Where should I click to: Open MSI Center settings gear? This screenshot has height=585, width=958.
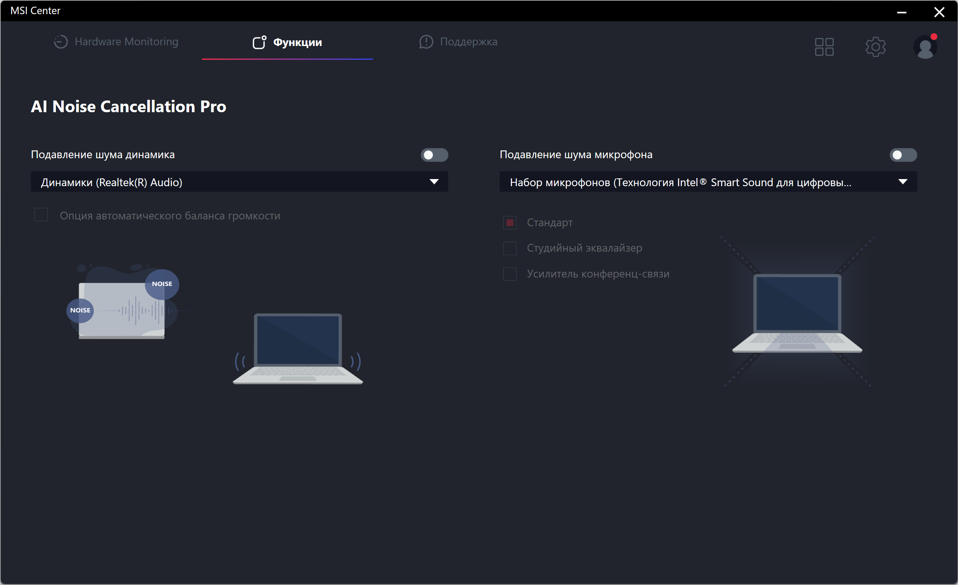tap(876, 47)
